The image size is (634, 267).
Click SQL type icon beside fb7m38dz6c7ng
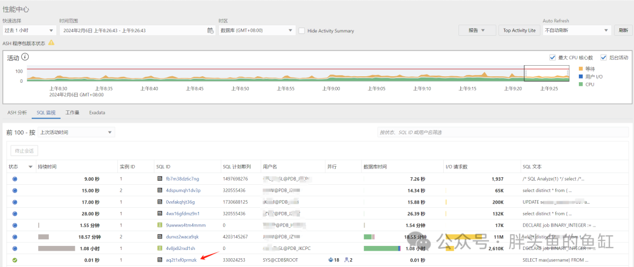[160, 178]
